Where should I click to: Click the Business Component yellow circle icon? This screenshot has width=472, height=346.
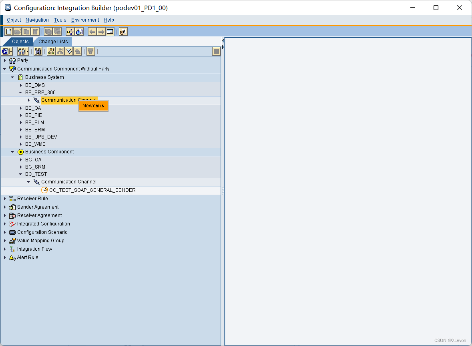coord(20,152)
